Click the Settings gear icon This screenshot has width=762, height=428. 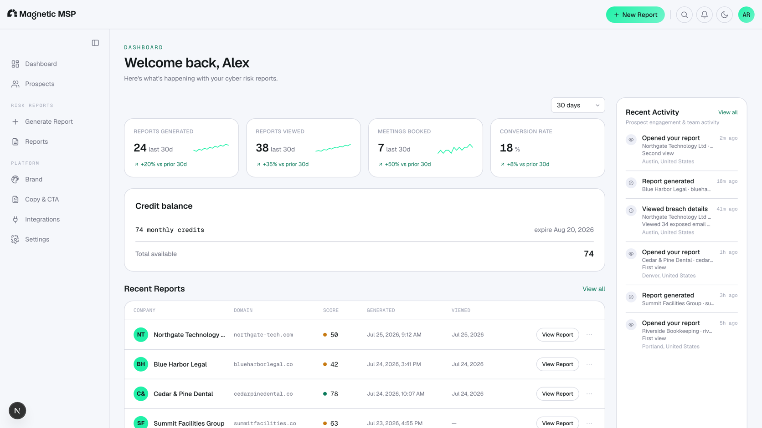[15, 239]
